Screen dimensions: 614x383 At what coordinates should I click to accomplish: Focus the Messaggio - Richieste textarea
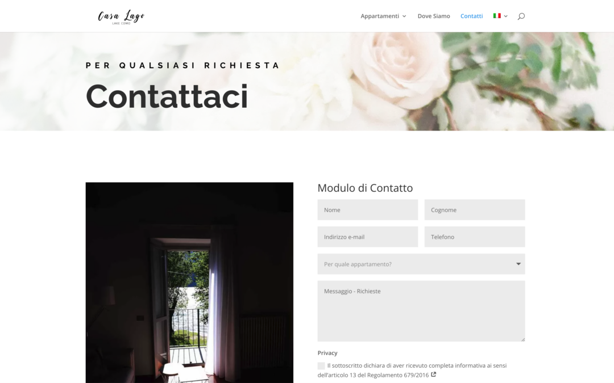tap(421, 311)
